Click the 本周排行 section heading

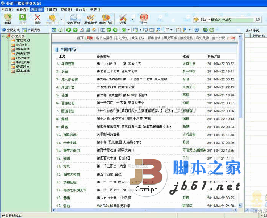coord(68,49)
